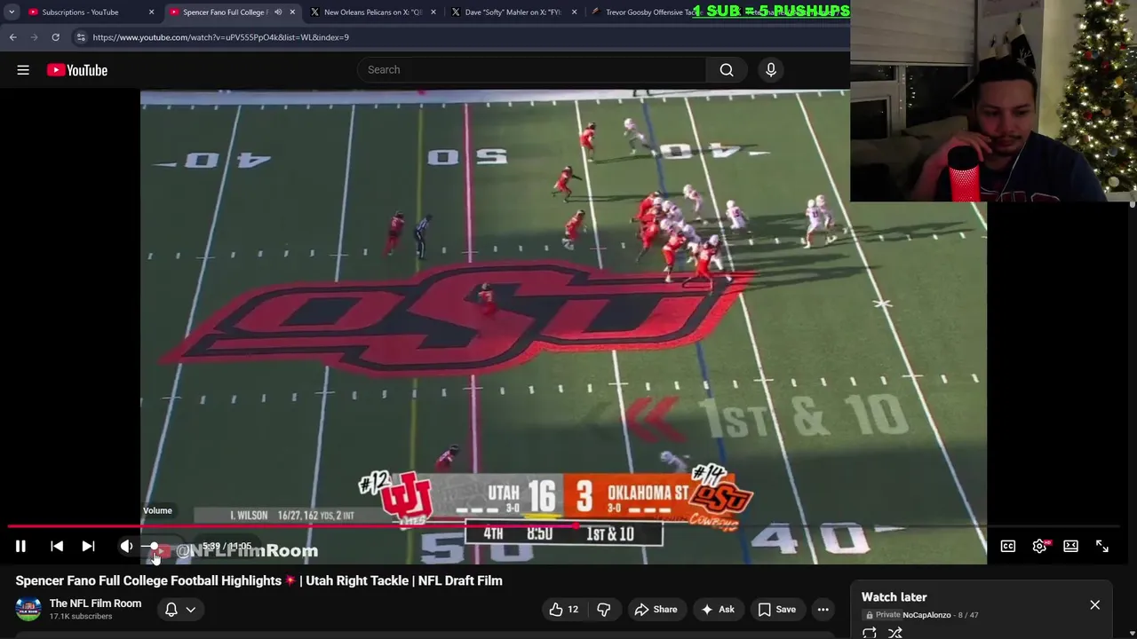1137x639 pixels.
Task: Mute the video volume speaker icon
Action: tap(126, 547)
